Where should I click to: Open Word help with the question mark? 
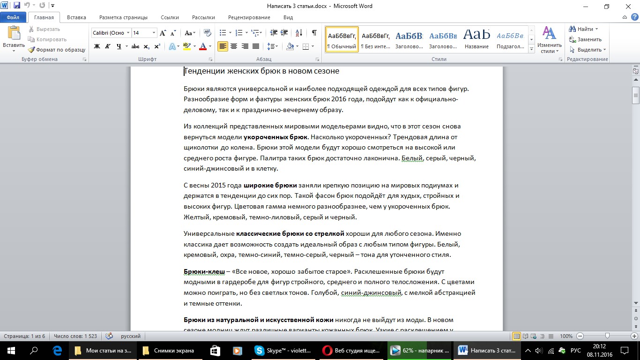coord(635,17)
